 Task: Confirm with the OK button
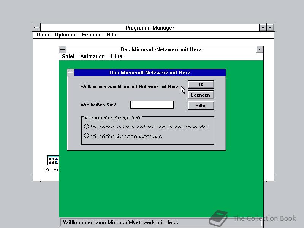201,84
